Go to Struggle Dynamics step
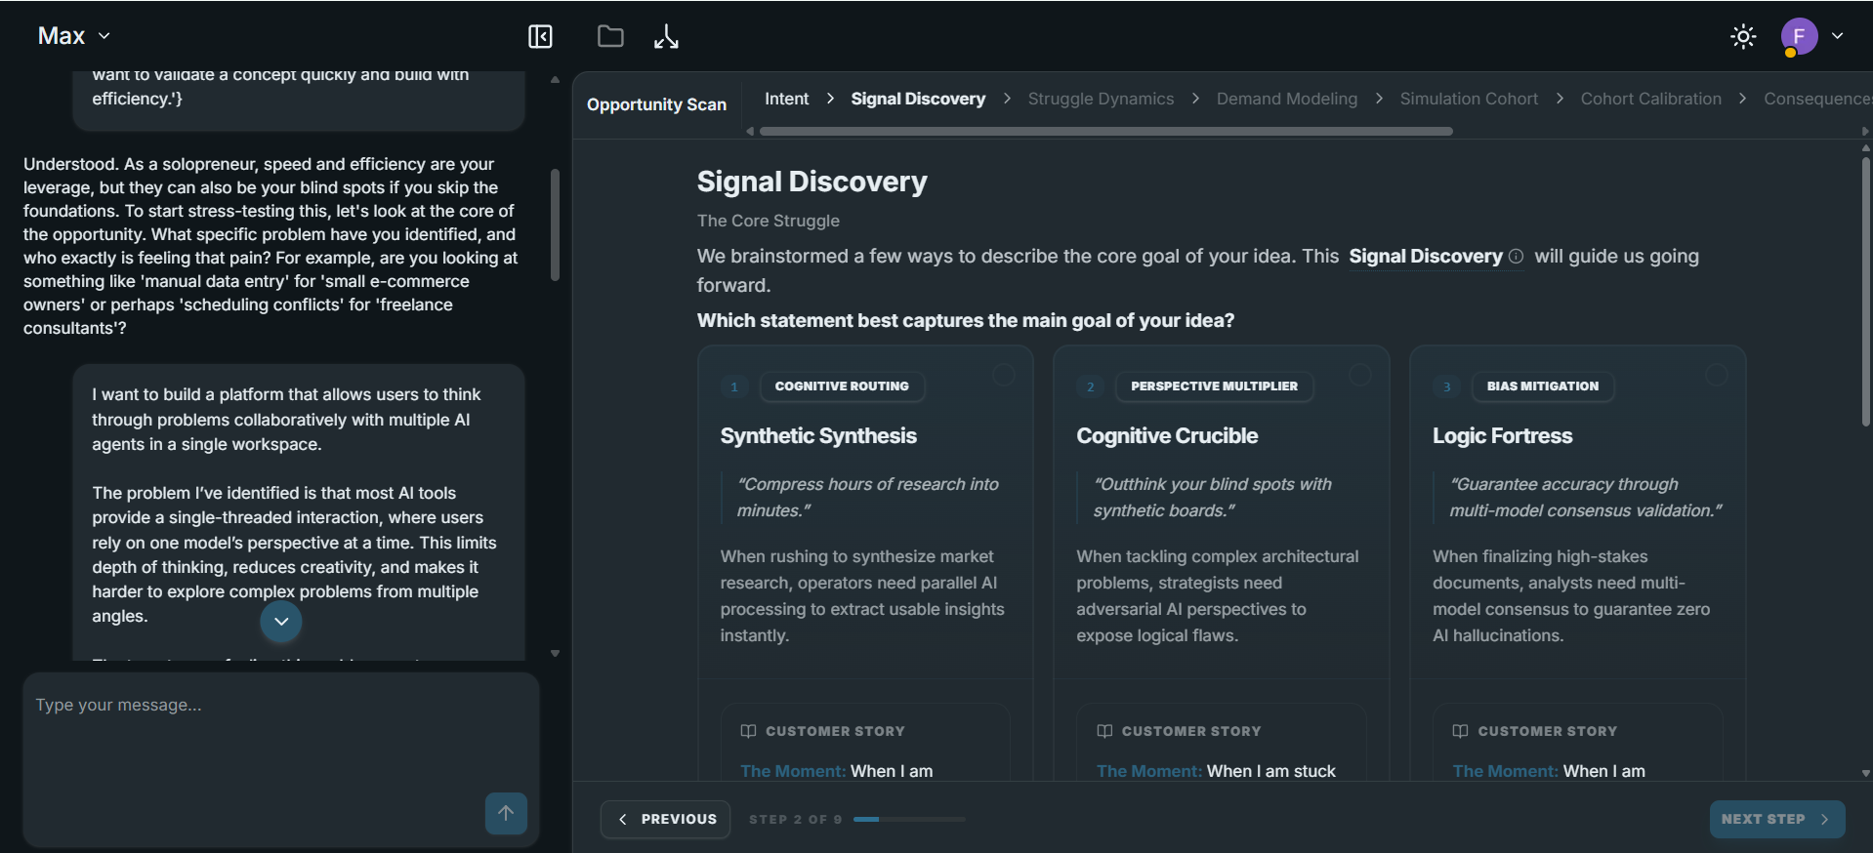Viewport: 1873px width, 853px height. (1101, 99)
